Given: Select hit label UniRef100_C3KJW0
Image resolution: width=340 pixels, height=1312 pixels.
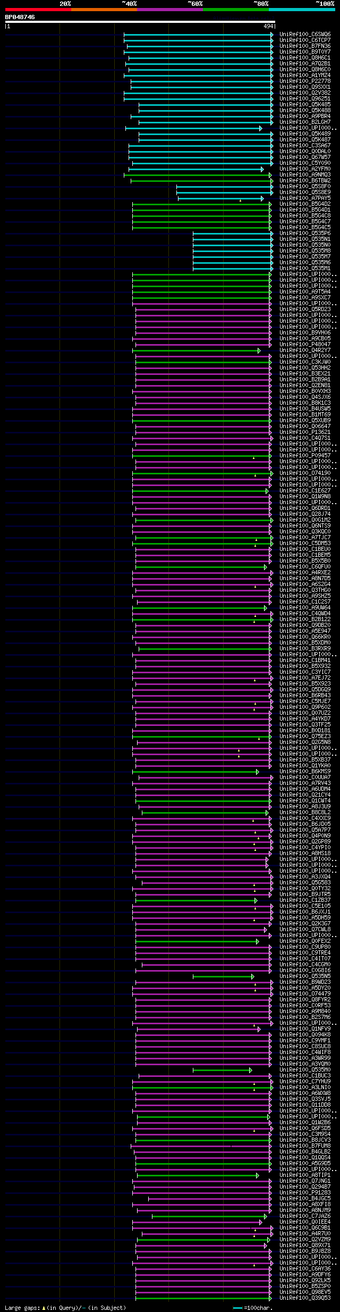Looking at the screenshot, I should click(x=305, y=362).
